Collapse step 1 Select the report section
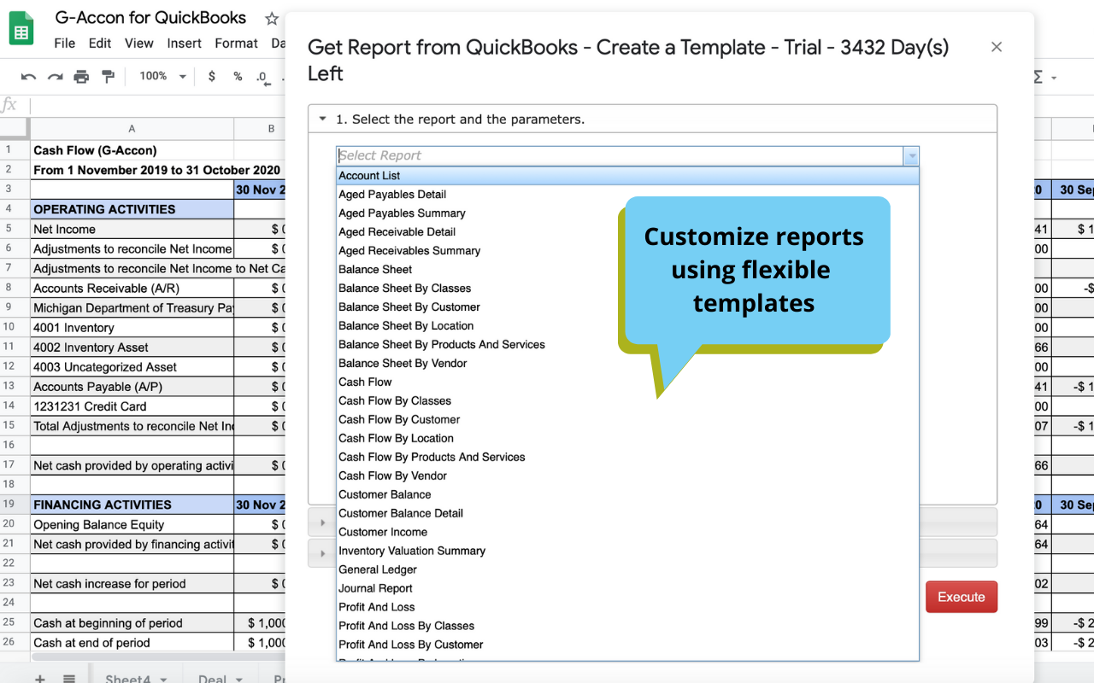Screen dimensions: 1094x683 point(323,120)
